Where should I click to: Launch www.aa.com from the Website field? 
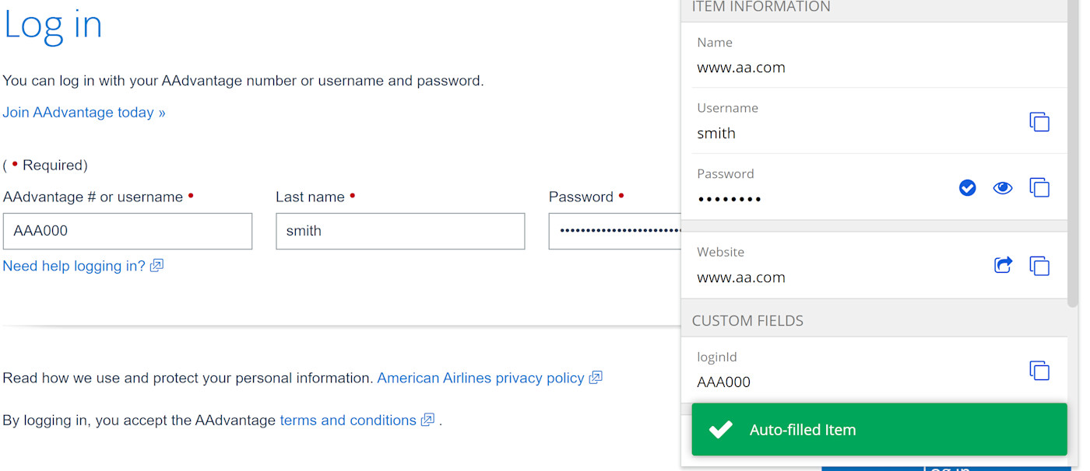click(1003, 265)
